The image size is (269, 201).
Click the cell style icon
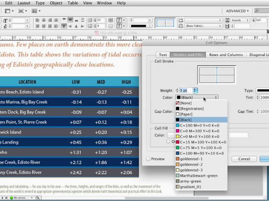pos(180,21)
